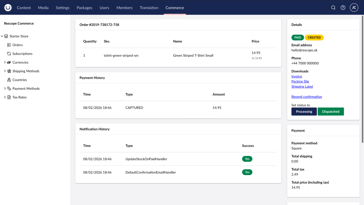Open the search magnifier icon
364x205 pixels.
333,8
